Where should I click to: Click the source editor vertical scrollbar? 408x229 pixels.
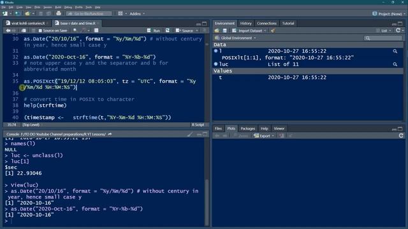[x=207, y=78]
